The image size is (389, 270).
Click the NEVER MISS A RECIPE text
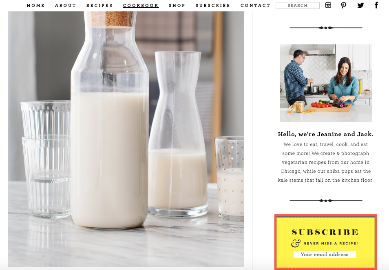(x=331, y=244)
